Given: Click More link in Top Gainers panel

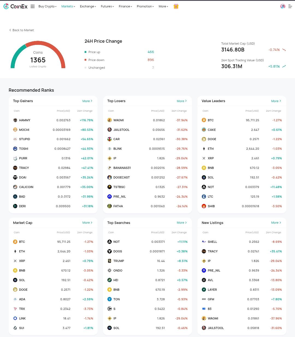Looking at the screenshot, I should point(87,101).
